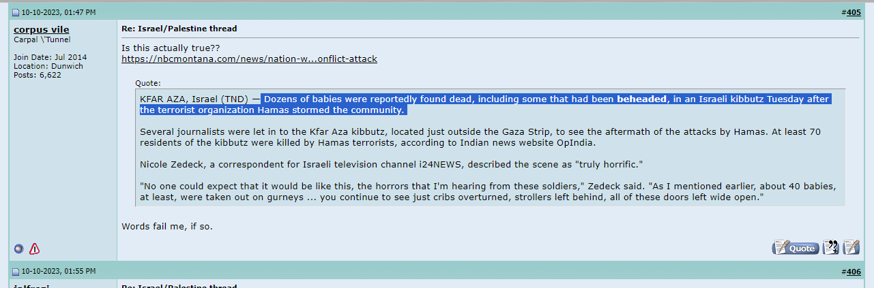Click the 10-10-2023, 01:47 PM timestamp
Image resolution: width=874 pixels, height=288 pixels.
pyautogui.click(x=59, y=12)
